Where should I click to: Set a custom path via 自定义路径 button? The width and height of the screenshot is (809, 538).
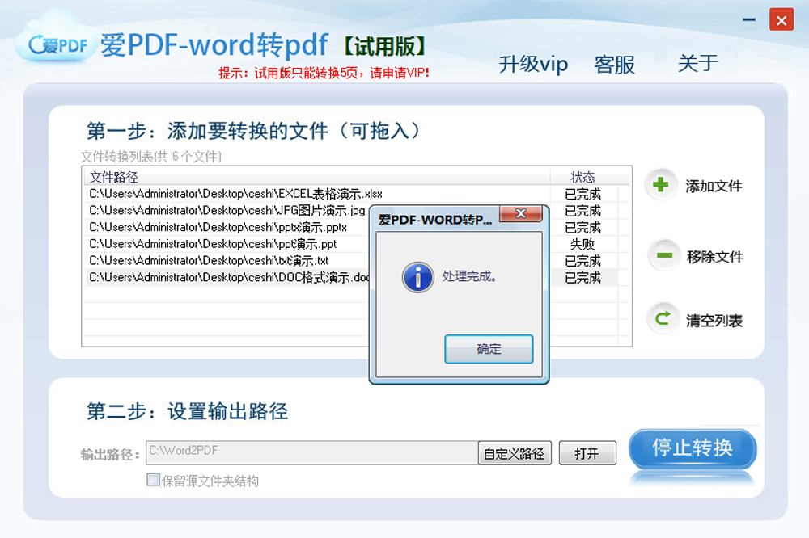514,452
